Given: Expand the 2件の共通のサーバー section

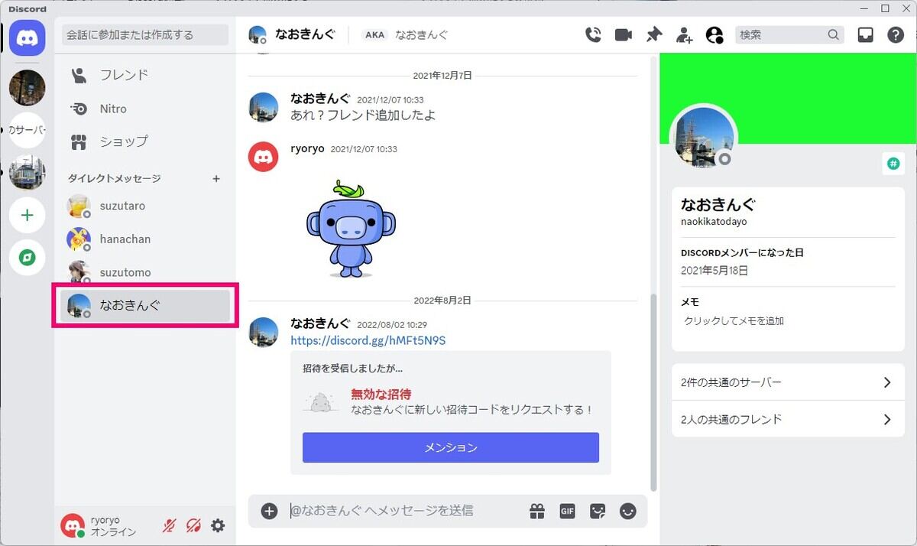Looking at the screenshot, I should [787, 382].
